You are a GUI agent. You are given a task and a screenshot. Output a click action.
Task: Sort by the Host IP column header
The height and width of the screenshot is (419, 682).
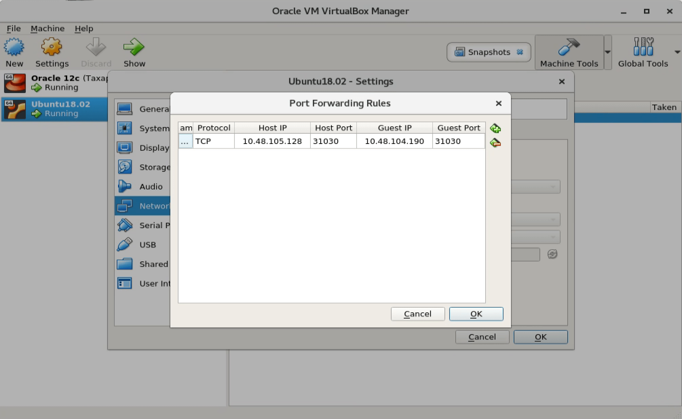pos(272,128)
